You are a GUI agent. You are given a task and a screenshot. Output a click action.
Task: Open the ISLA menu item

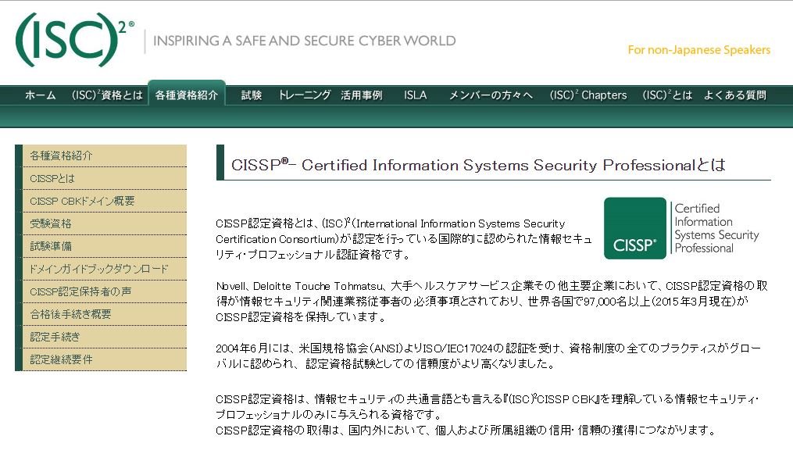coord(415,95)
